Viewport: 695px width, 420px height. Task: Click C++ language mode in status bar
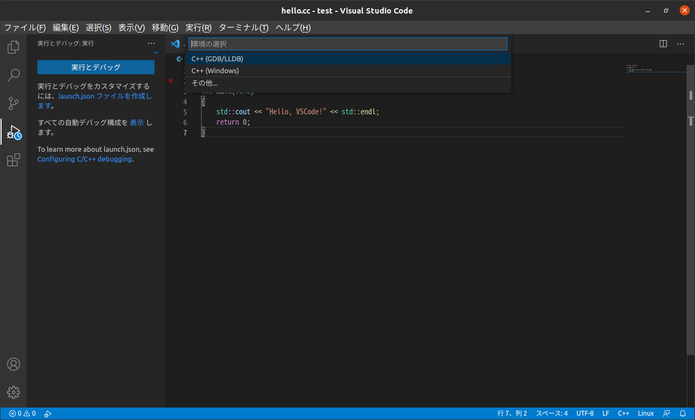[x=623, y=413]
